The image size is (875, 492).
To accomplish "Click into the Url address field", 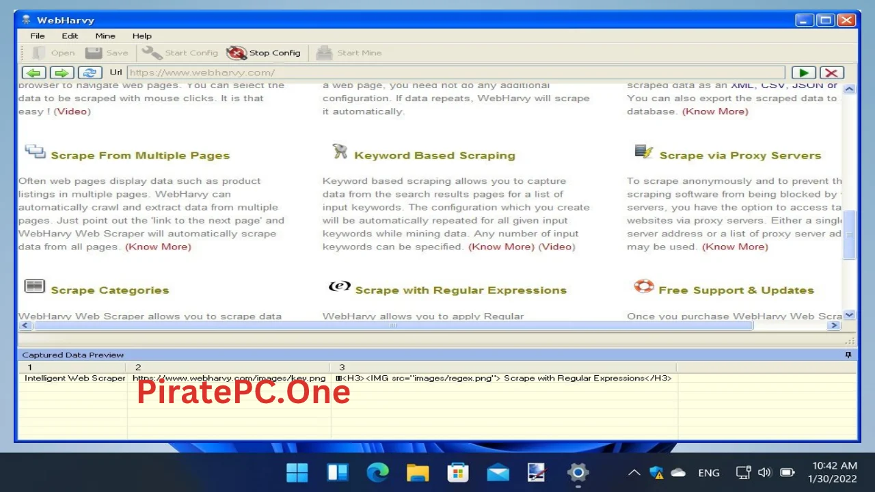I will (x=455, y=72).
